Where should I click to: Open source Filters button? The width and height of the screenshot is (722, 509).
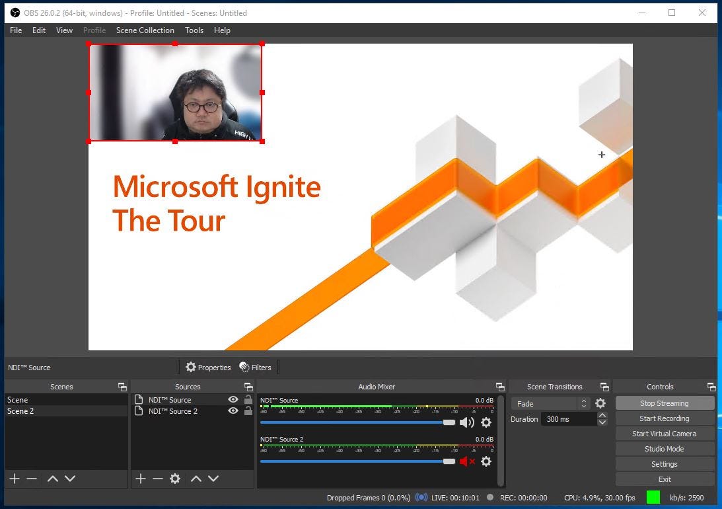256,367
